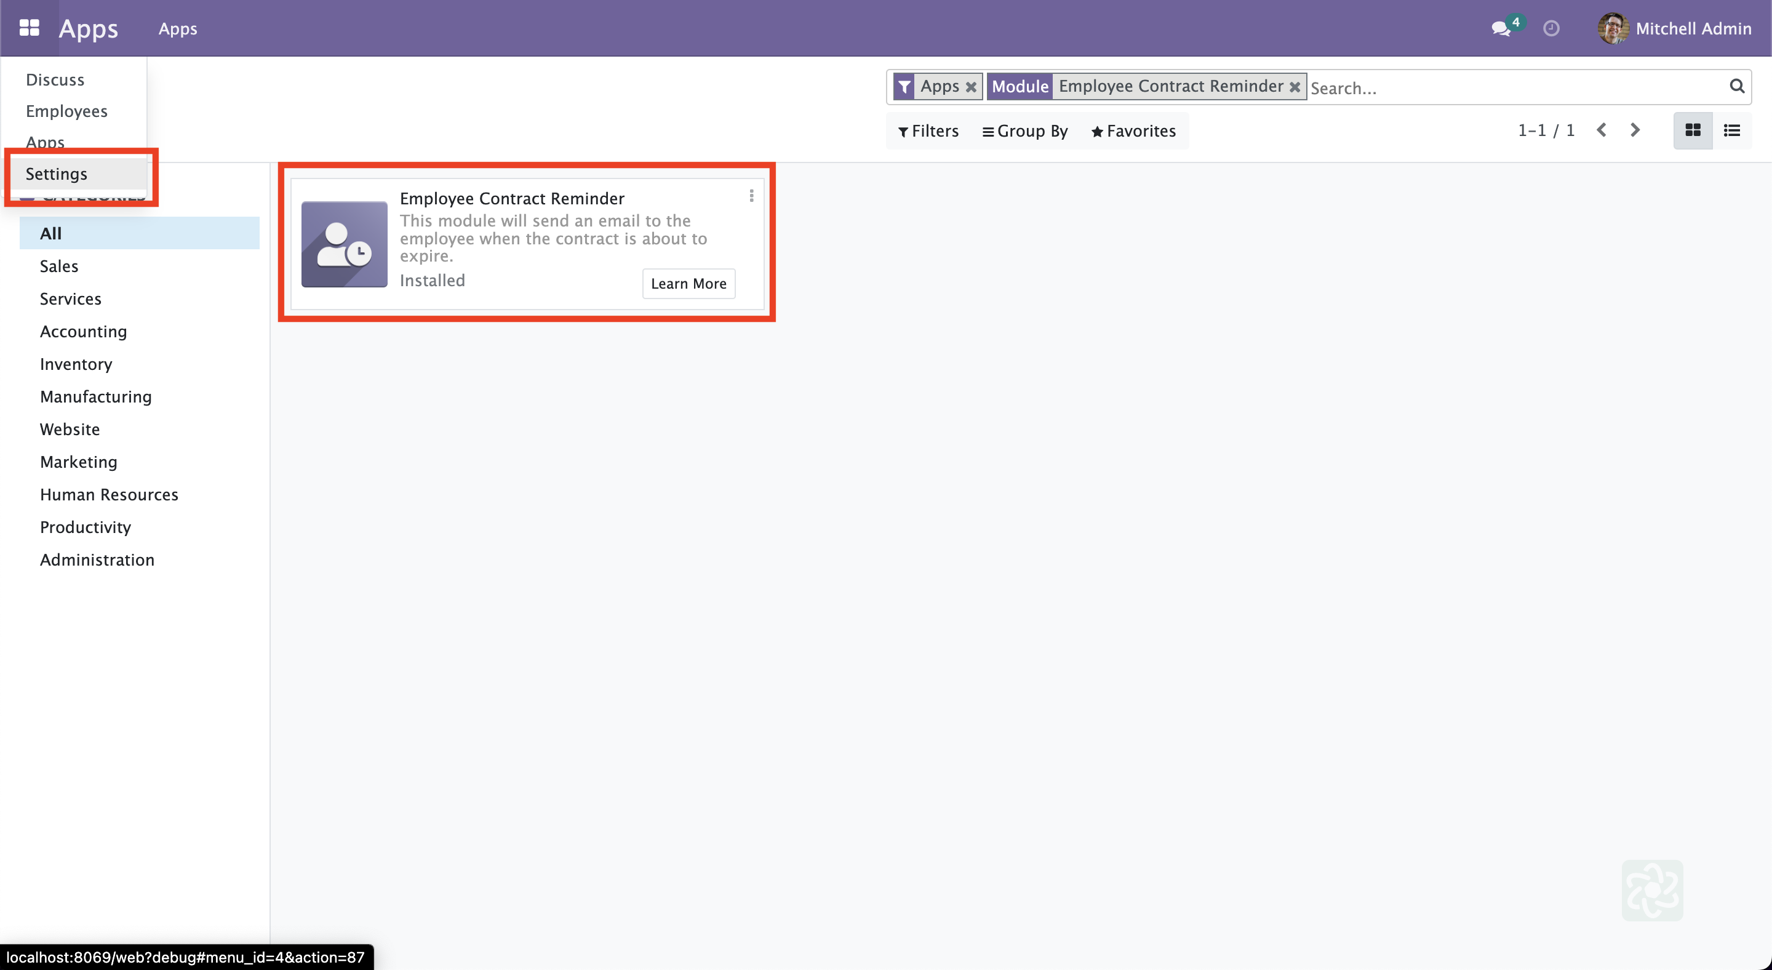Click the Learn More button

click(x=688, y=284)
